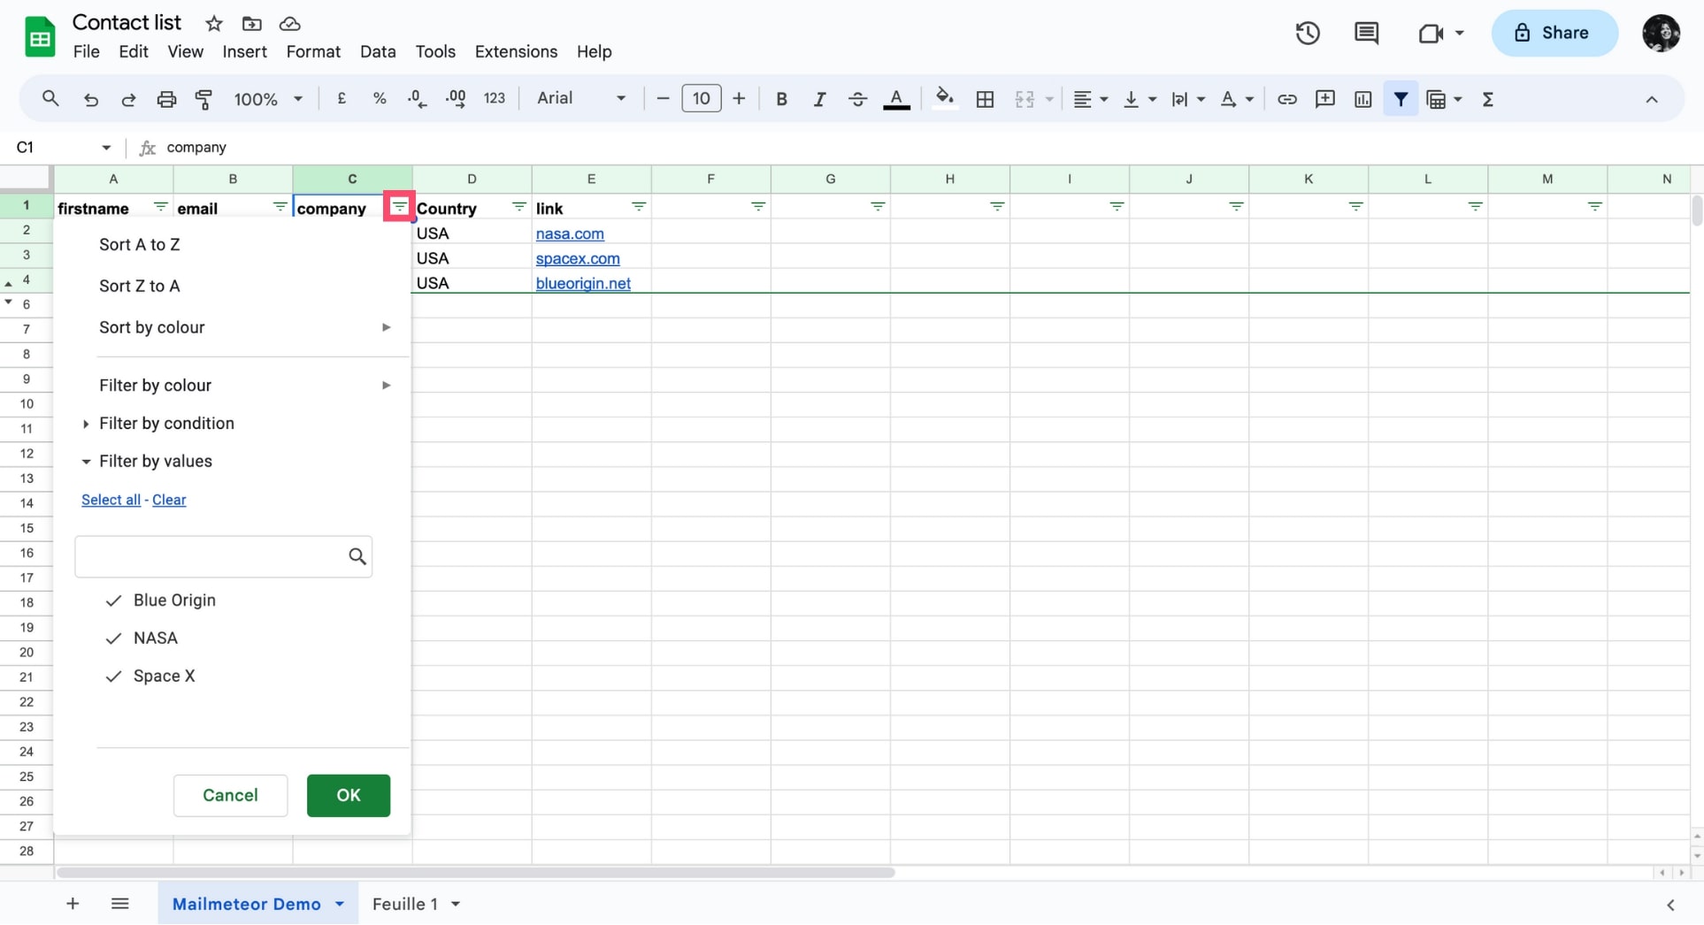Open the Extensions menu
1704x925 pixels.
516,52
